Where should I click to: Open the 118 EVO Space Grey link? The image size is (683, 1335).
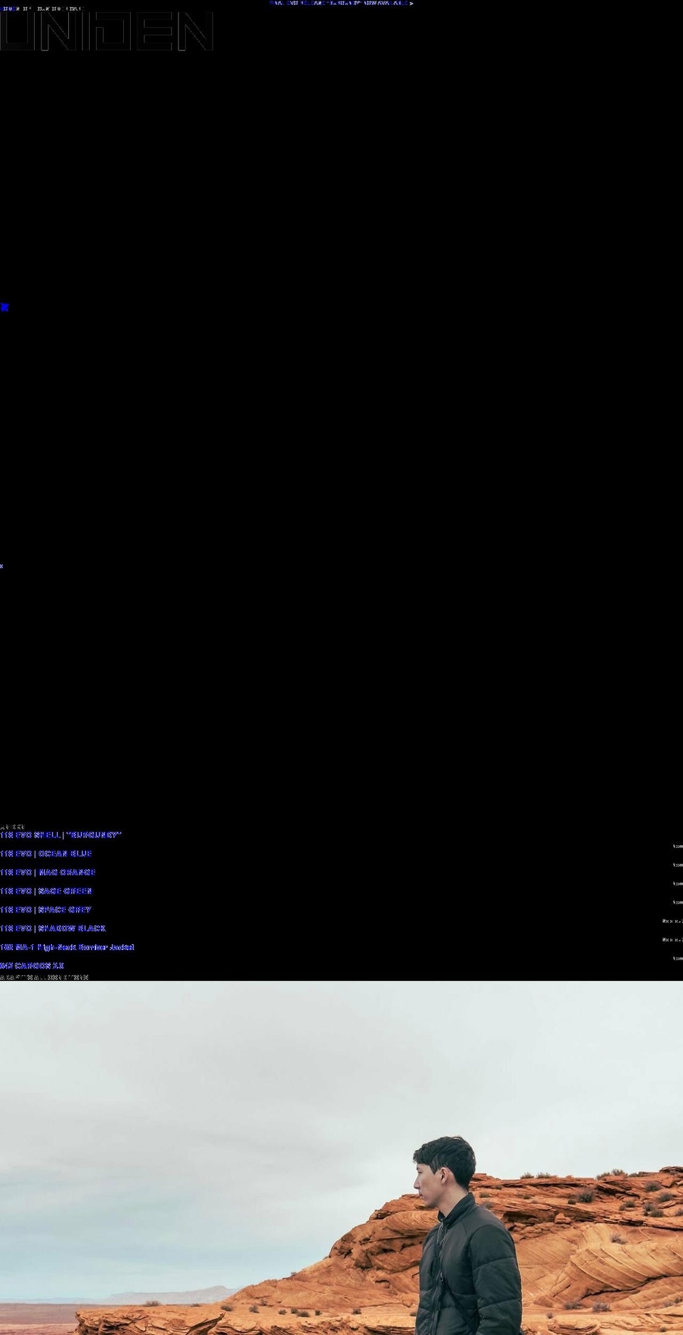(46, 909)
